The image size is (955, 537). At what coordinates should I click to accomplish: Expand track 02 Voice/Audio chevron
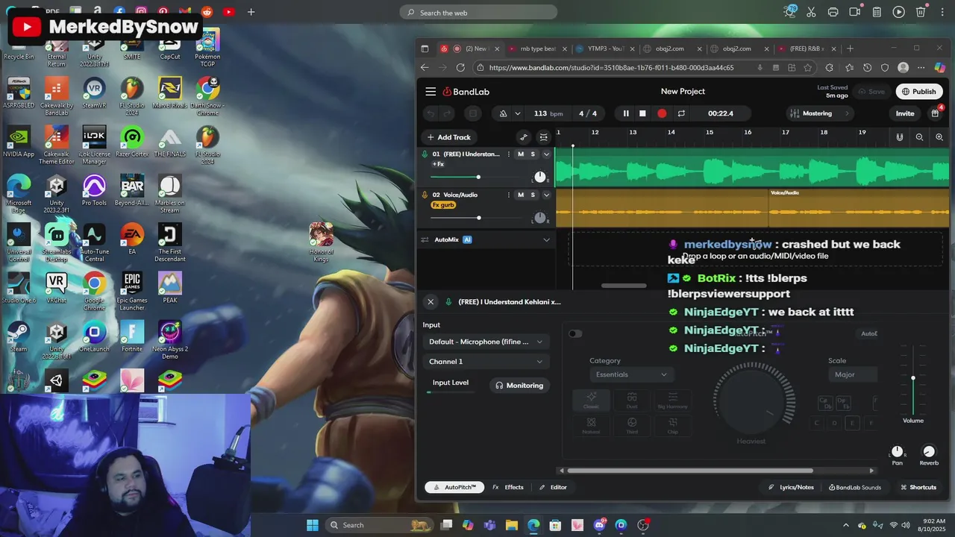pyautogui.click(x=546, y=195)
